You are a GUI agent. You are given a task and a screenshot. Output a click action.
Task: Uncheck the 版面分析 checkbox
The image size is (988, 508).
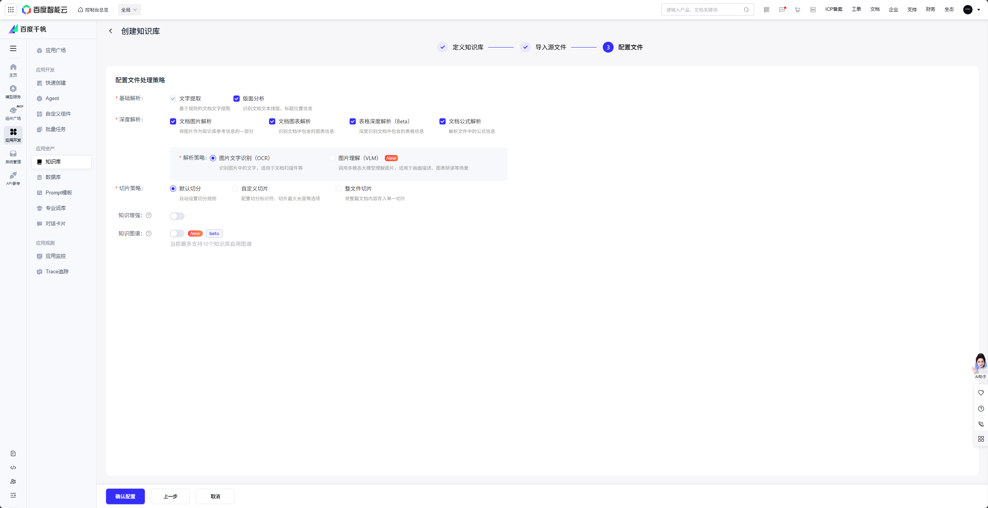click(237, 99)
